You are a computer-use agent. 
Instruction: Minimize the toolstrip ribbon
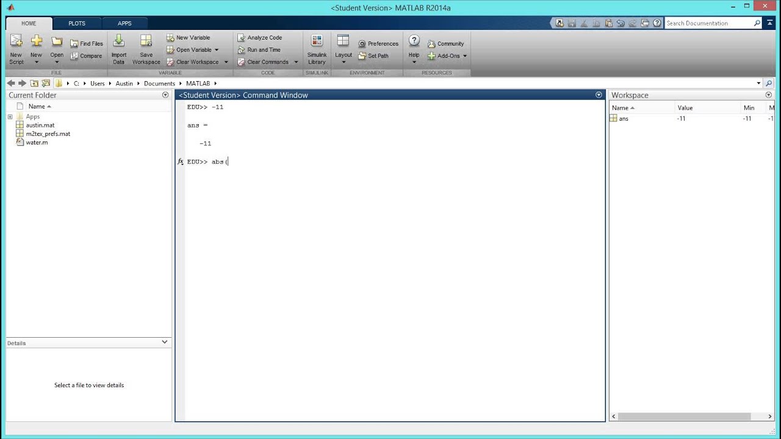769,23
